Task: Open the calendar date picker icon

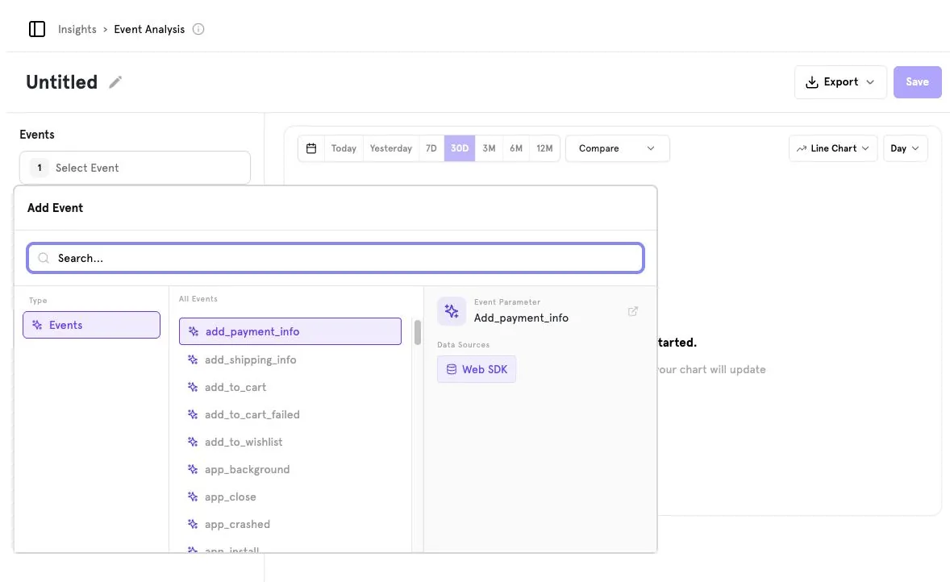Action: pyautogui.click(x=311, y=148)
